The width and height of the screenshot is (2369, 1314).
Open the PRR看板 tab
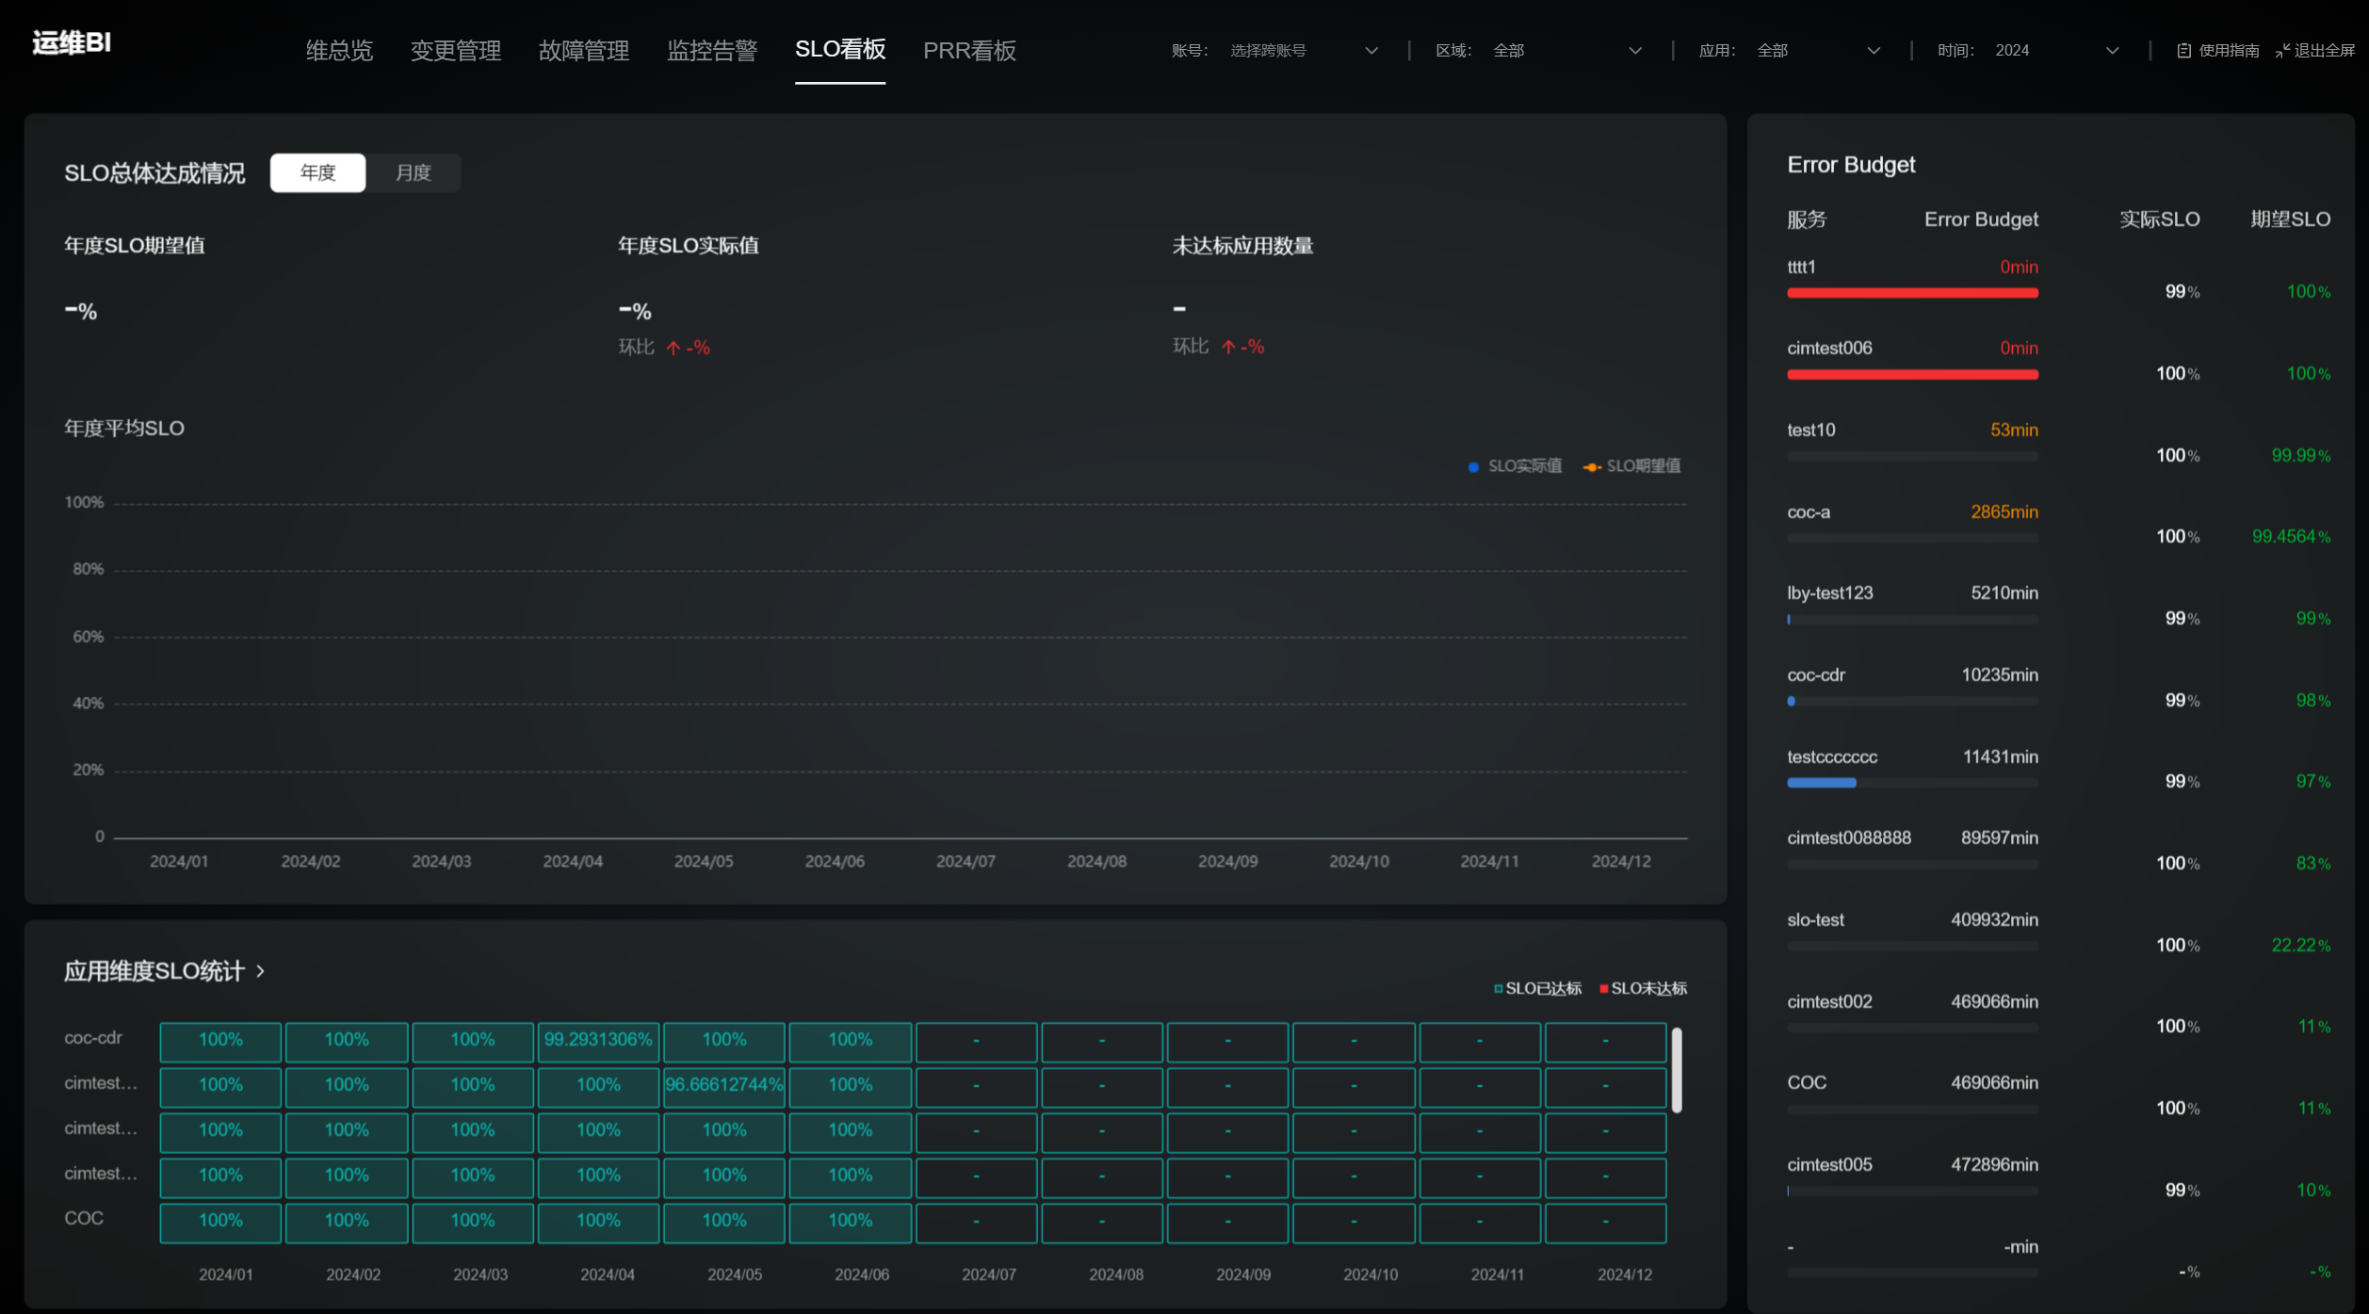(x=968, y=51)
